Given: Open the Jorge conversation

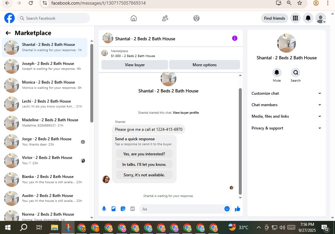Looking at the screenshot, I should pyautogui.click(x=44, y=142).
